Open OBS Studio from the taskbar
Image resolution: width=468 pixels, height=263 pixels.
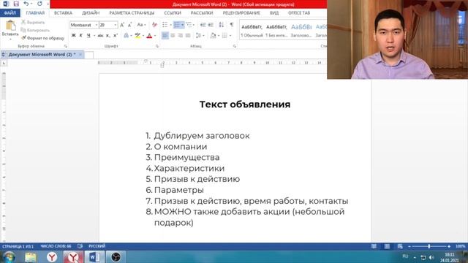pyautogui.click(x=116, y=257)
